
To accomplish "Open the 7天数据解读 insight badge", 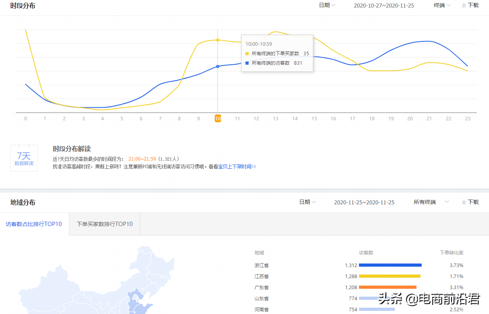I will pos(24,157).
